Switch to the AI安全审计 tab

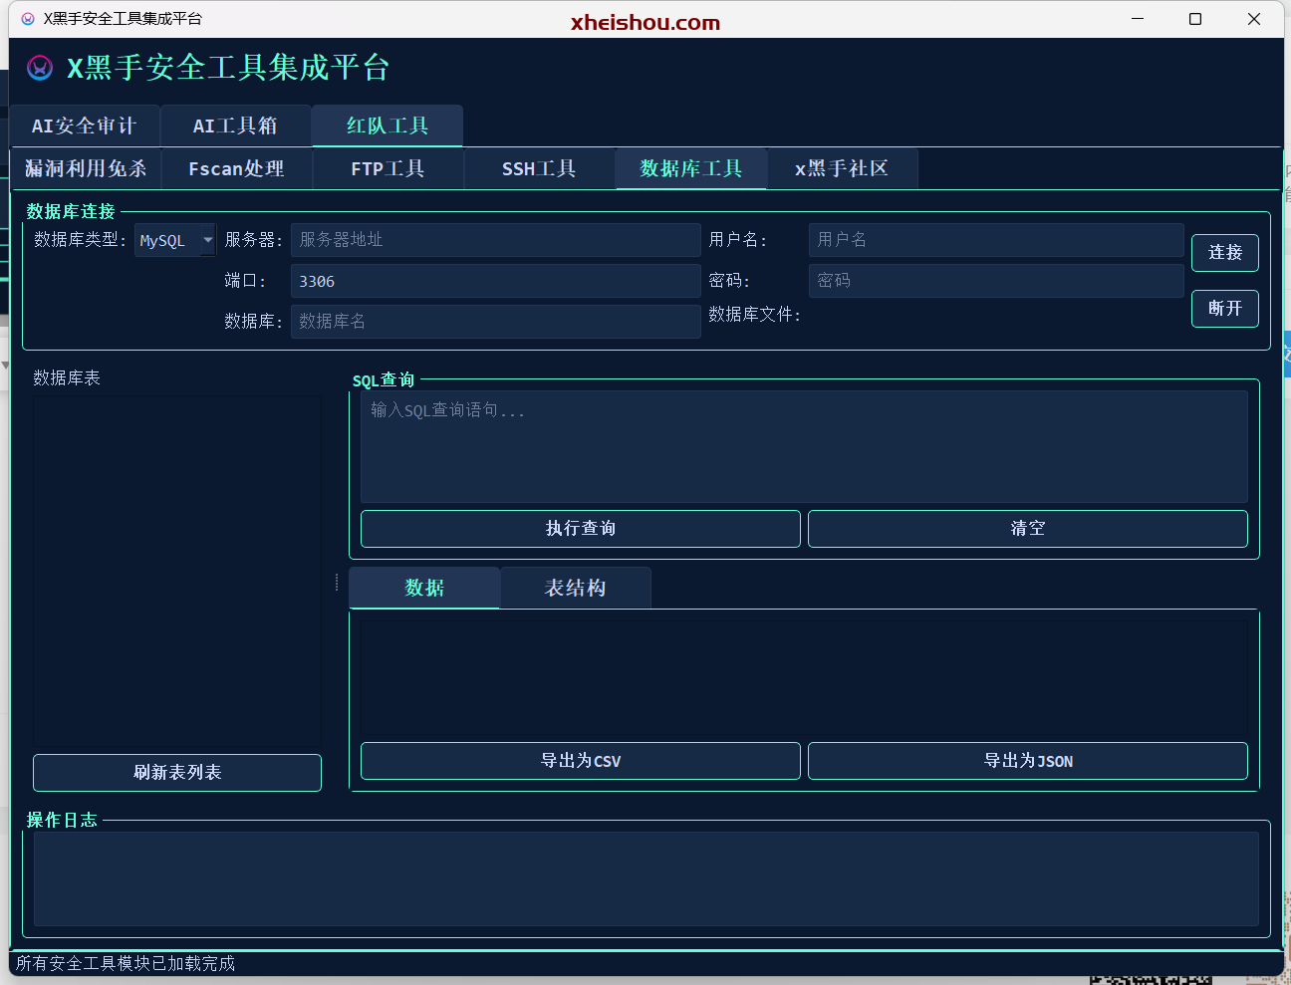[x=84, y=125]
